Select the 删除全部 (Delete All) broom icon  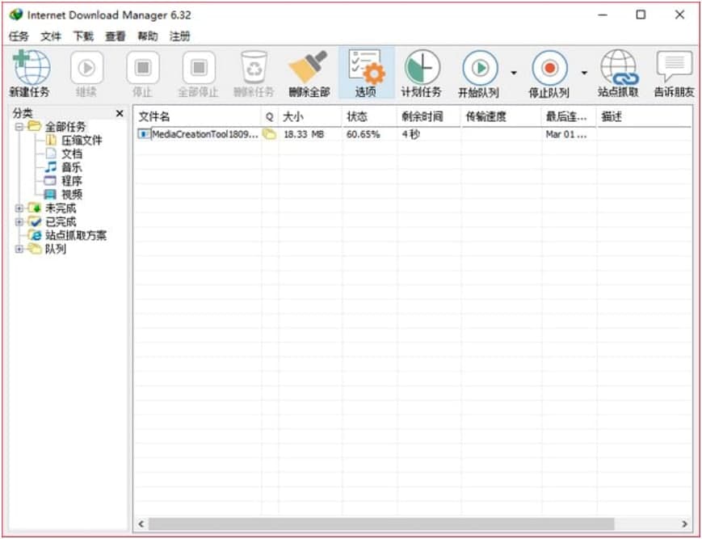tap(309, 71)
